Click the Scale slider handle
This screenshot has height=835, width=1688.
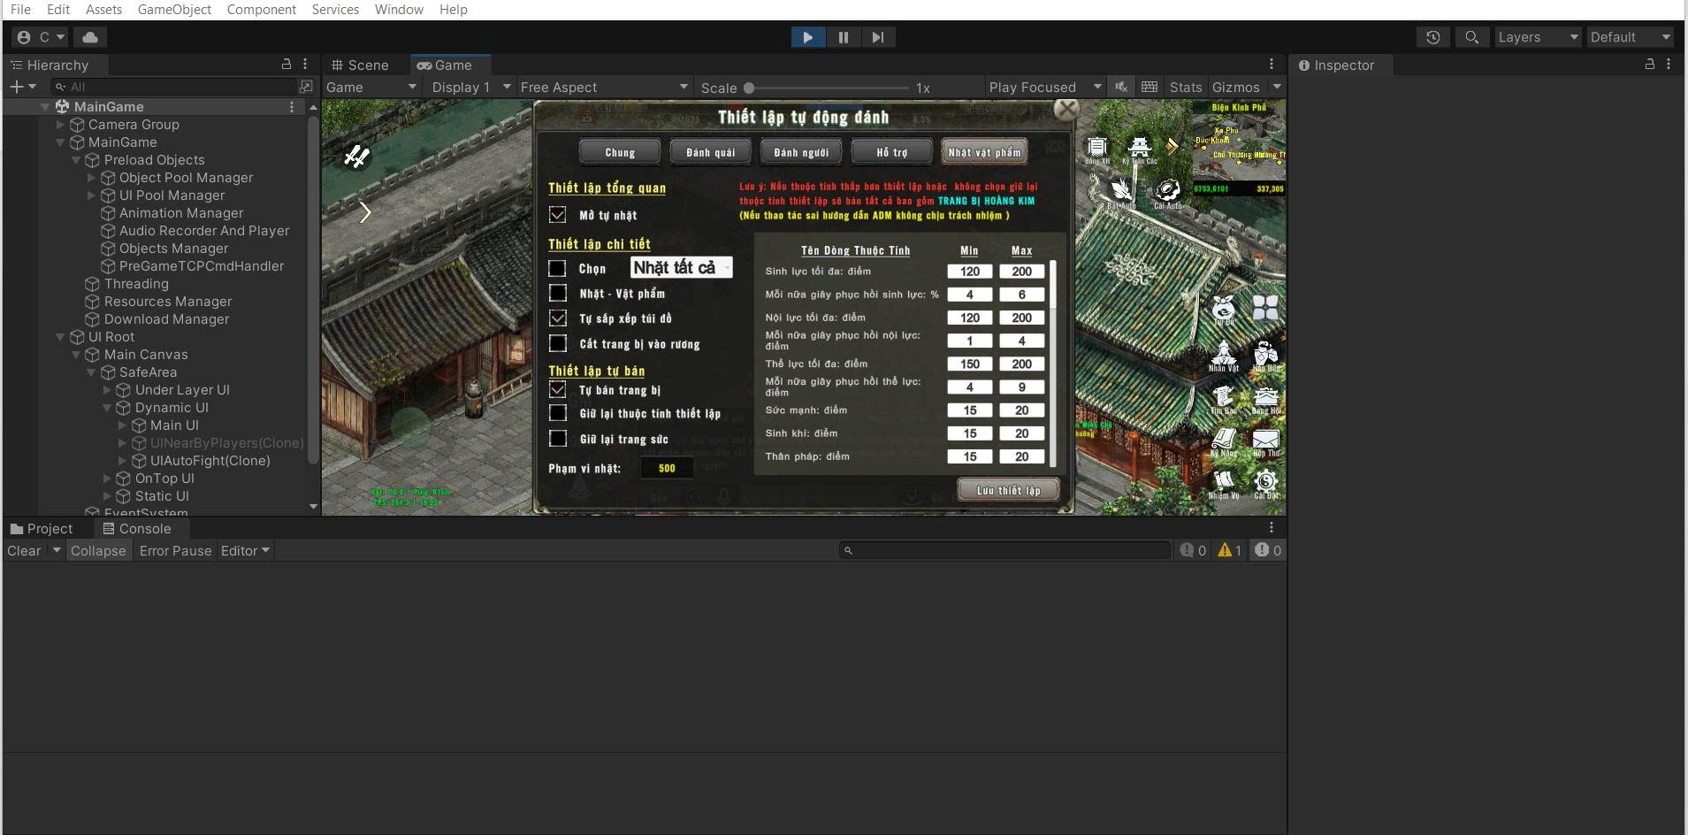coord(749,88)
